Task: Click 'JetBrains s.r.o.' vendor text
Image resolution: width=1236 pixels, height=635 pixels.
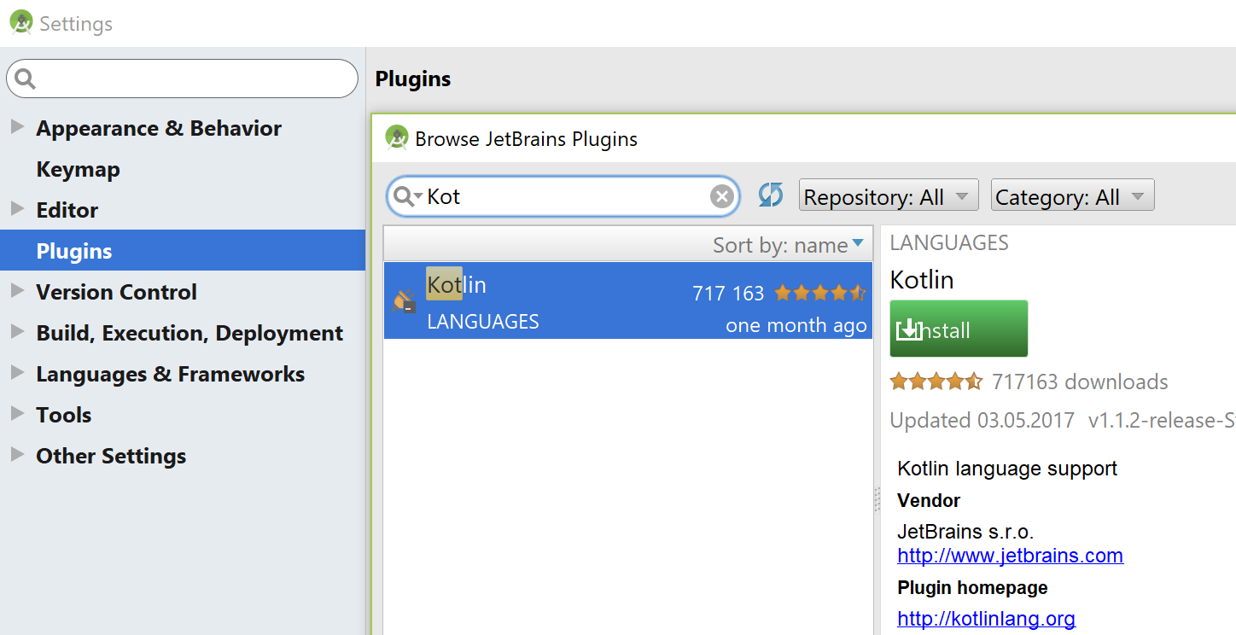Action: (x=965, y=532)
